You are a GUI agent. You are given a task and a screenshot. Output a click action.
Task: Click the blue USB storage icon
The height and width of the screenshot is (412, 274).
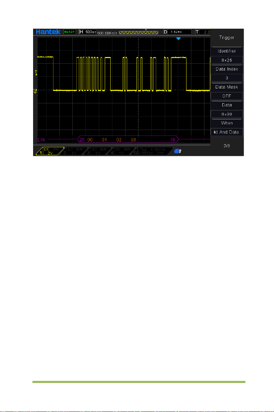tap(177, 151)
